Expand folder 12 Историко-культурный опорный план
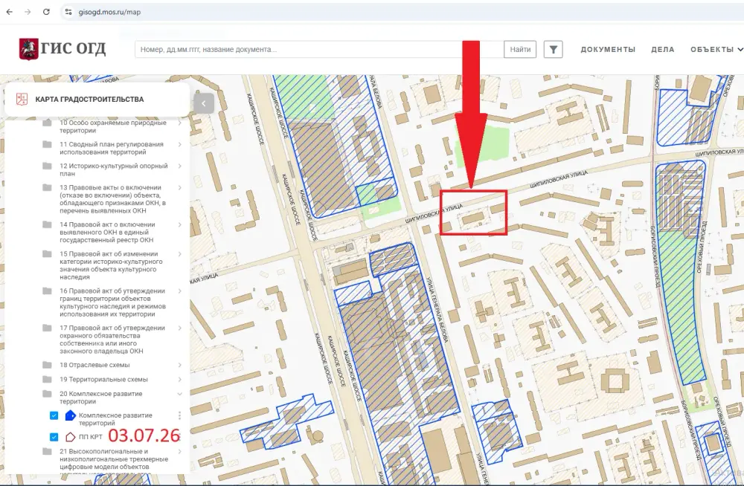The image size is (744, 486). [x=180, y=166]
